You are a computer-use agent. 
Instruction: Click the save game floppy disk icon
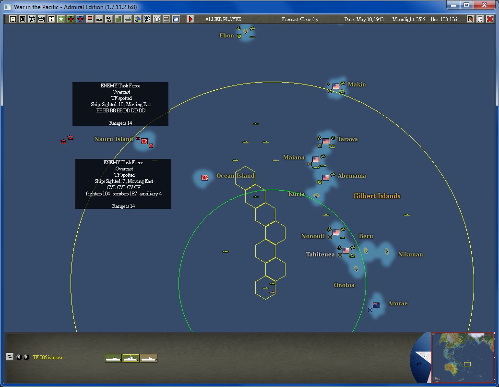[x=13, y=19]
